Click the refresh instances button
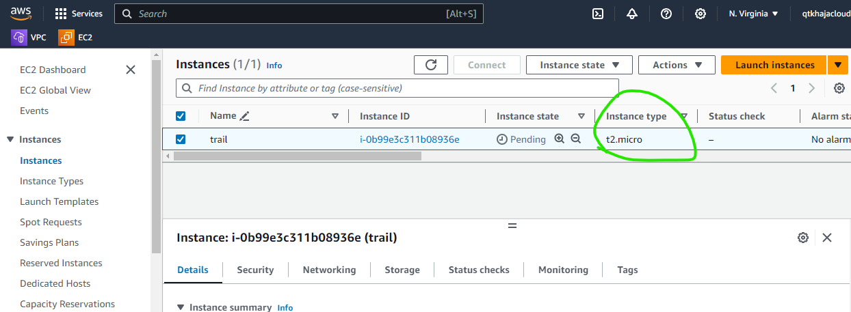Image resolution: width=851 pixels, height=312 pixels. [431, 65]
